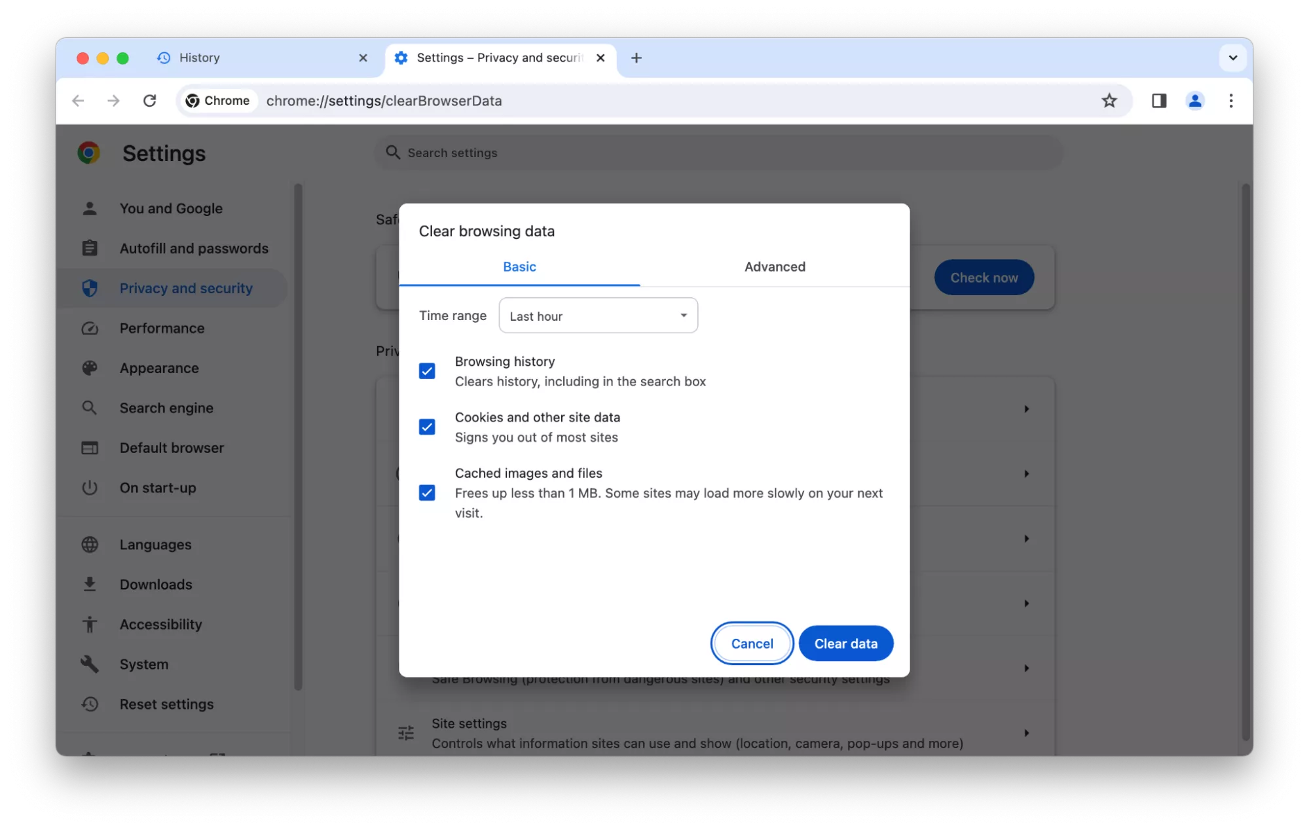Open Appearance settings in the sidebar
Image resolution: width=1309 pixels, height=830 pixels.
click(172, 368)
